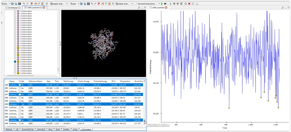Click the first toolbar's Open folder icon
Viewport: 291px width, 132px height.
coord(12,4)
